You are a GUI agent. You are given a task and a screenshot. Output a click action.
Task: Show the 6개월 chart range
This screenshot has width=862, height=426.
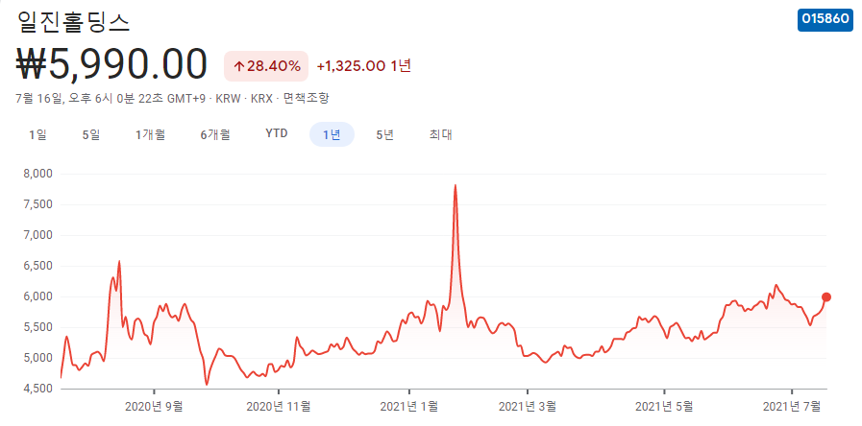pos(215,134)
